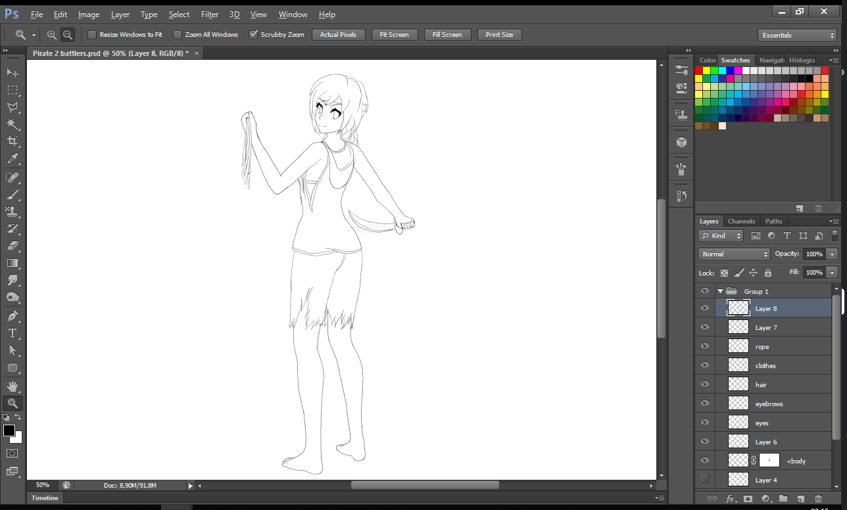Screen dimensions: 847x510
Task: Switch to Color panel tab
Action: pos(708,60)
